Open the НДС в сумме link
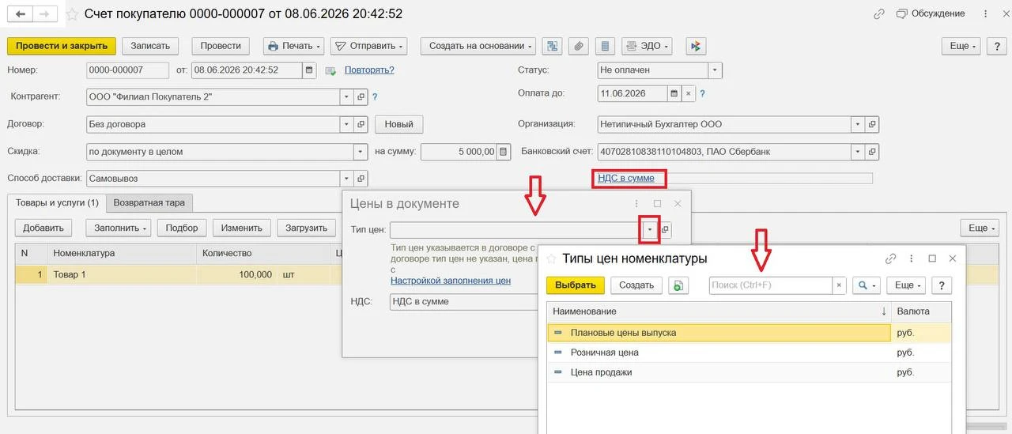 coord(626,179)
